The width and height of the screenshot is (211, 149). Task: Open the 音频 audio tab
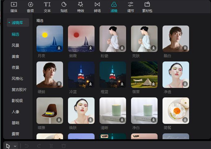click(30, 7)
